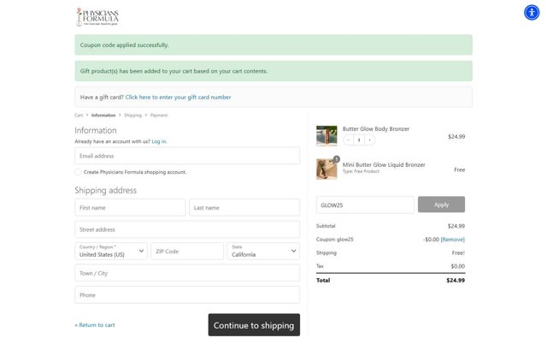
Task: Open the accessibility widget icon
Action: [x=532, y=13]
